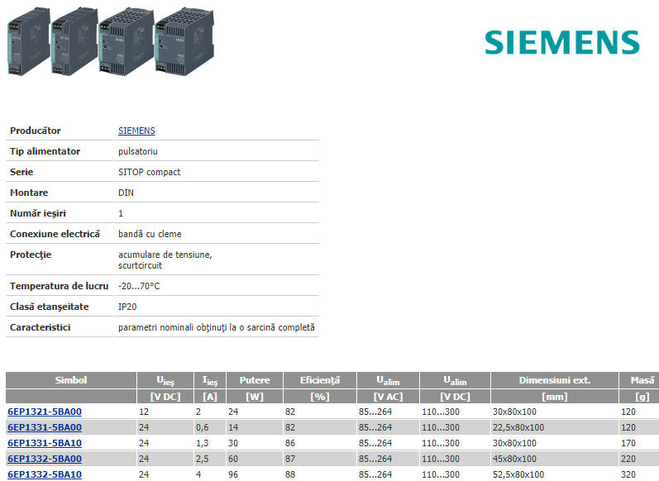Select the 'bandă cu cleme' value text
Image resolution: width=659 pixels, height=481 pixels.
150,234
